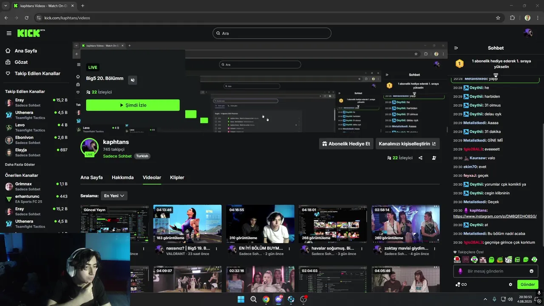Switch to the Klipler tab
This screenshot has height=306, width=544.
177,177
